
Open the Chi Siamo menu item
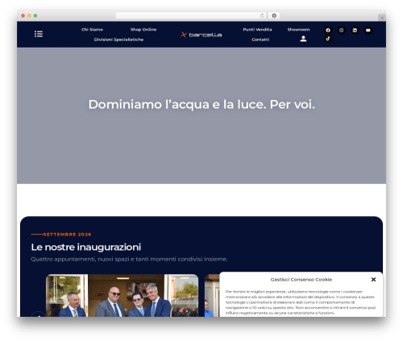pyautogui.click(x=92, y=30)
